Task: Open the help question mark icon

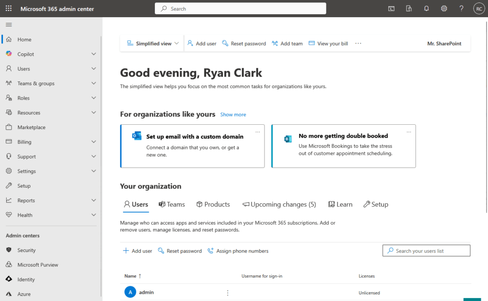Action: (461, 9)
